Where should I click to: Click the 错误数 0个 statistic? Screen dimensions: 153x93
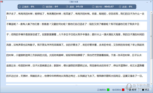point(52,7)
